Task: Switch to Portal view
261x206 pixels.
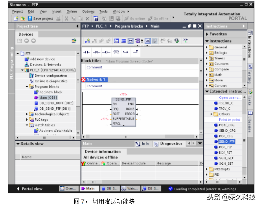Action: tap(30, 189)
